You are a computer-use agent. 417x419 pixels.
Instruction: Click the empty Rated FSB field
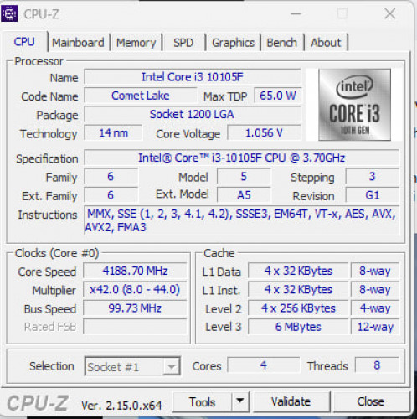tap(135, 327)
